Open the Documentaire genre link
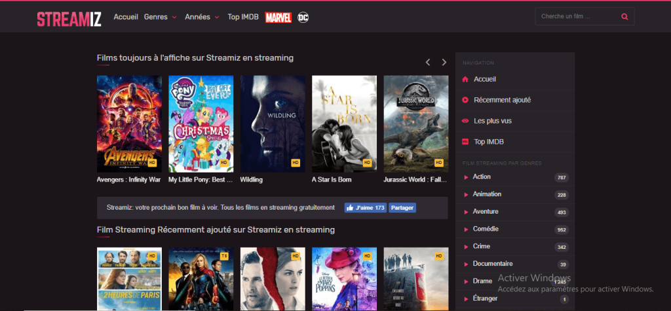671x311 pixels. point(493,264)
